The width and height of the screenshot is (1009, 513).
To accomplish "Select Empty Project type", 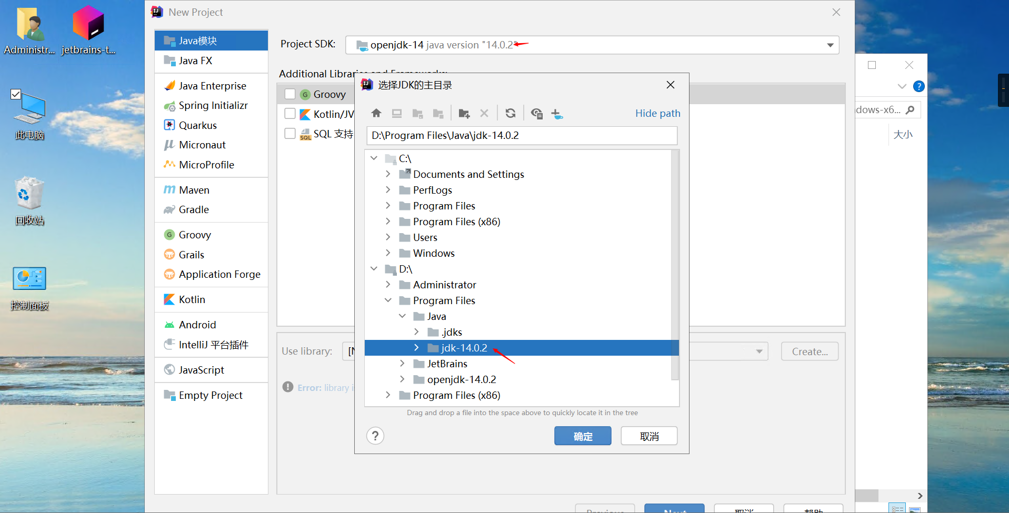I will (x=211, y=395).
